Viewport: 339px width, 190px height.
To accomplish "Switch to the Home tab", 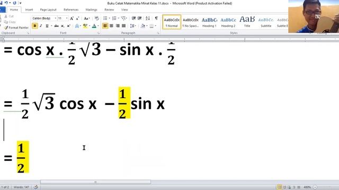I will (x=14, y=9).
